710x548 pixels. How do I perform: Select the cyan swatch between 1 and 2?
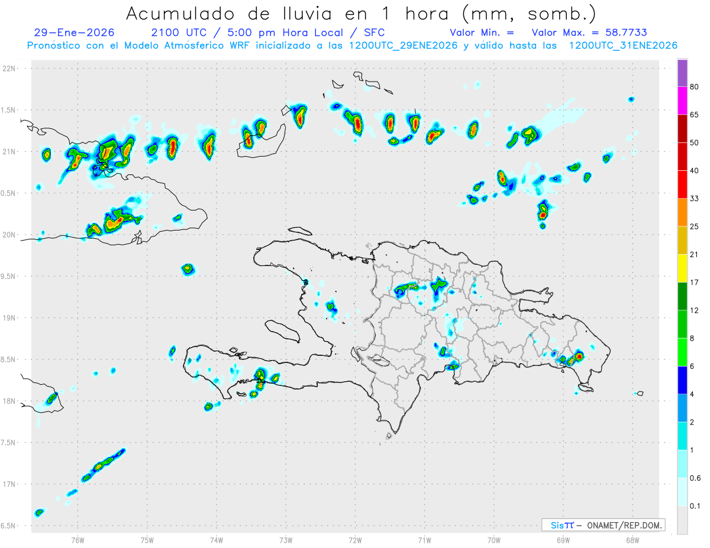[x=682, y=436]
